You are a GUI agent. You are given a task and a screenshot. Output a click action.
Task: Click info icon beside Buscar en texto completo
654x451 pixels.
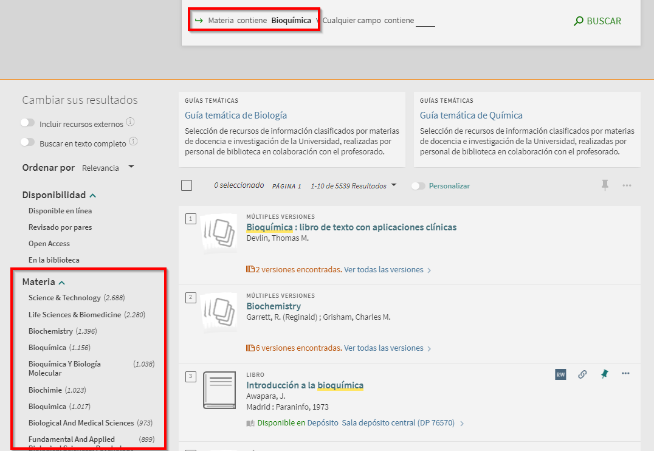(x=134, y=142)
